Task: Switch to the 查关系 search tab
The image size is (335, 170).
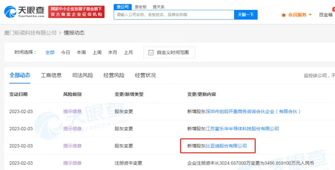Action: pyautogui.click(x=158, y=7)
